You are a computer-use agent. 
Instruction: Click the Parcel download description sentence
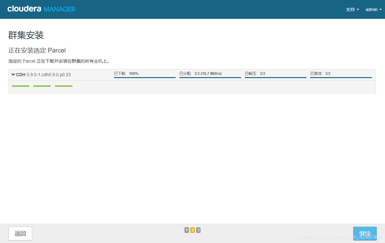click(59, 61)
